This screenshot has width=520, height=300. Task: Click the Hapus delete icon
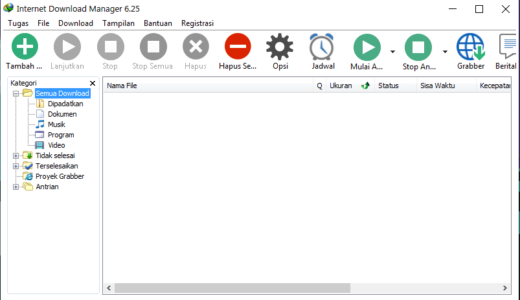(196, 47)
